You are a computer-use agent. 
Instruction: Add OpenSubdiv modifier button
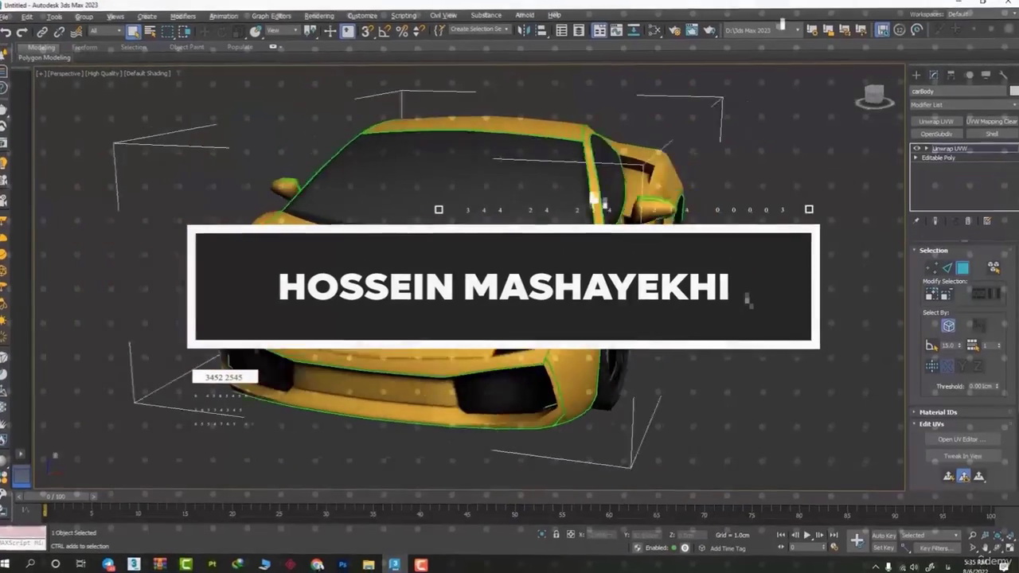(936, 134)
